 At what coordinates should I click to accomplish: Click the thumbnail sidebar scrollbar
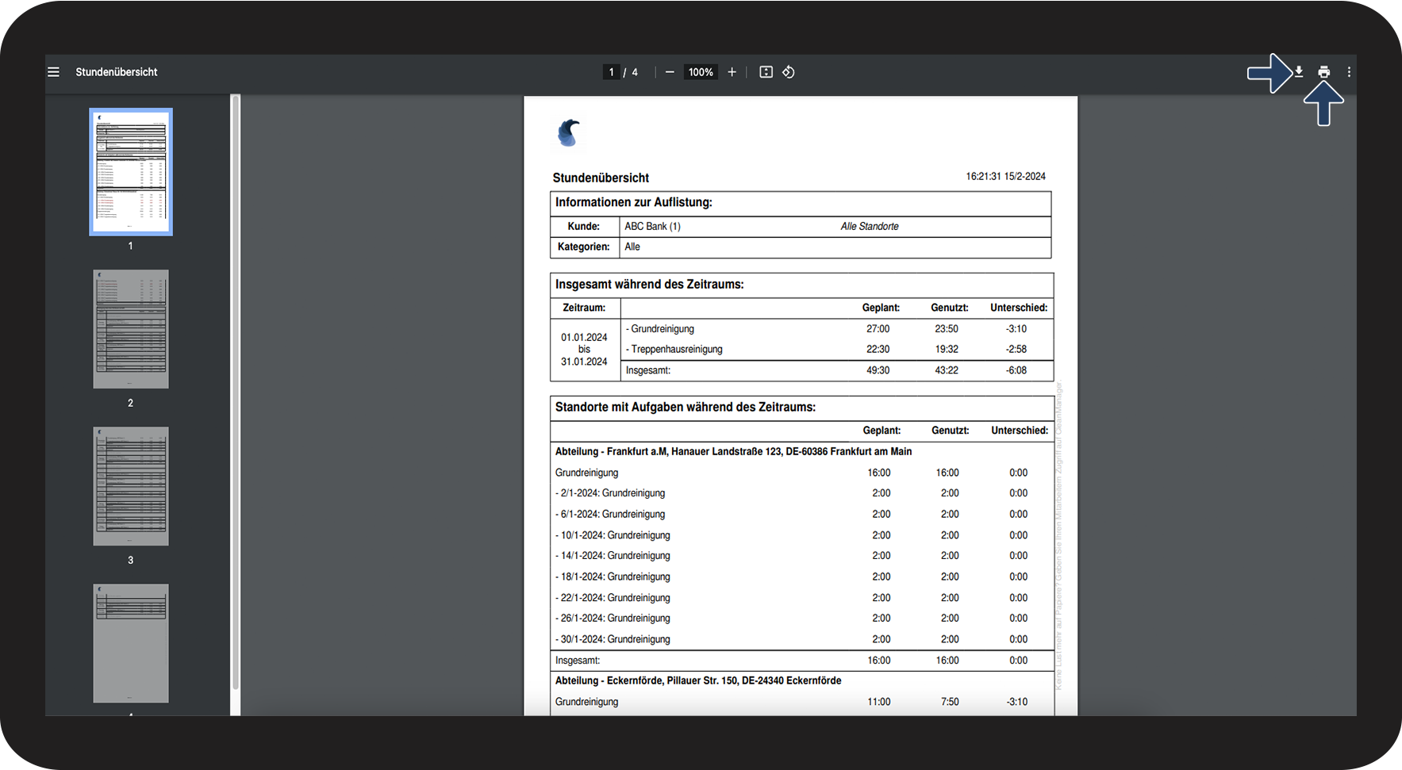point(235,396)
